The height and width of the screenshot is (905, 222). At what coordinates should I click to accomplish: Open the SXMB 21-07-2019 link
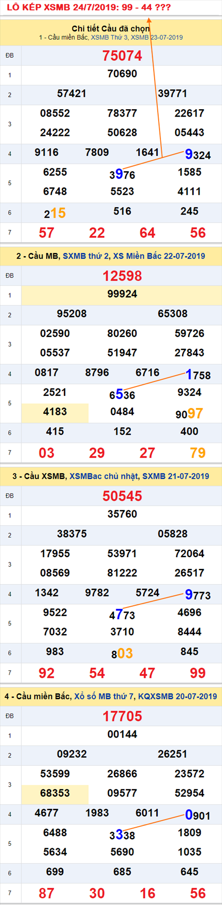[176, 476]
